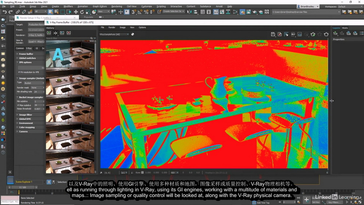Clear image in V-Ray Frame Buffer

280,34
